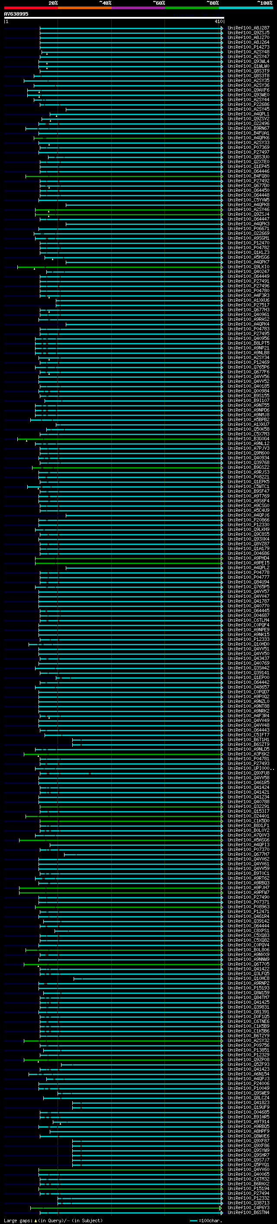Open hit UniRef100_P27491

click(248, 281)
